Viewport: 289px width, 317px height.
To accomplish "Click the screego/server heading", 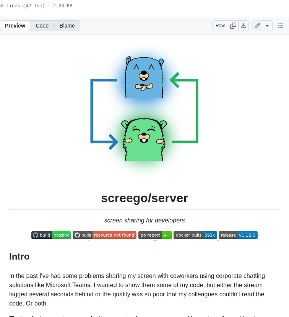I will [x=144, y=198].
